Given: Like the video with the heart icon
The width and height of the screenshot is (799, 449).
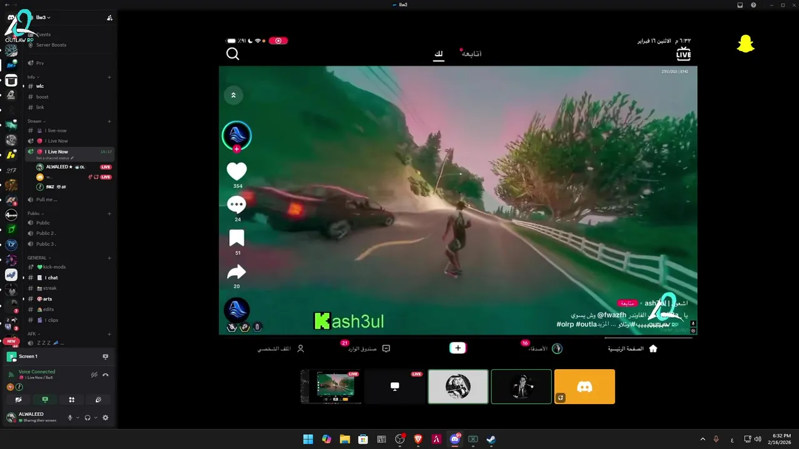Looking at the screenshot, I should pos(237,171).
